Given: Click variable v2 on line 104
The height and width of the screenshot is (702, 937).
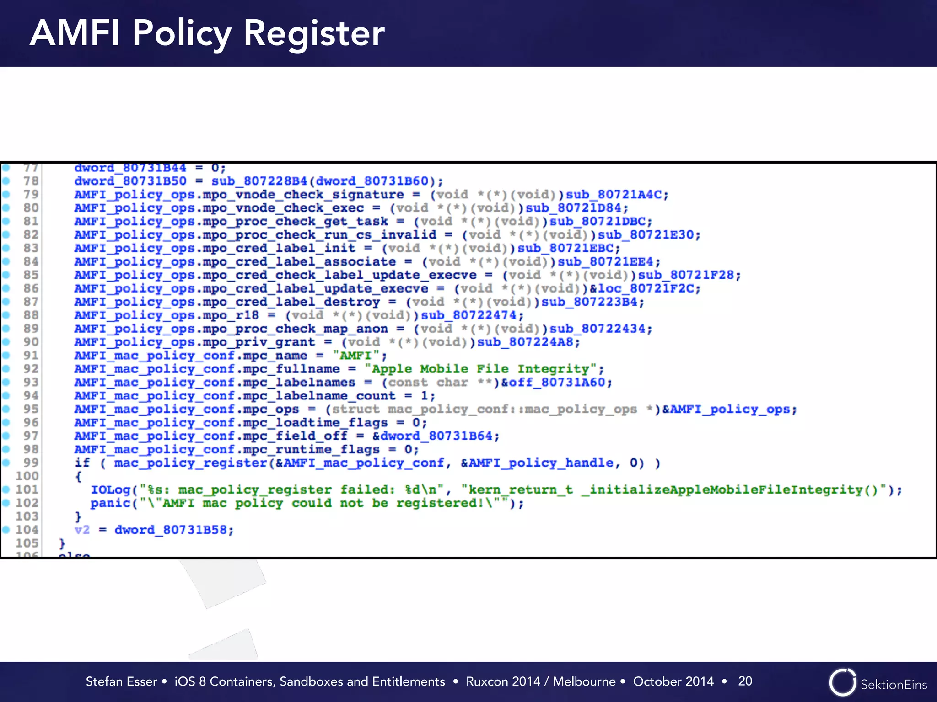Looking at the screenshot, I should 82,530.
